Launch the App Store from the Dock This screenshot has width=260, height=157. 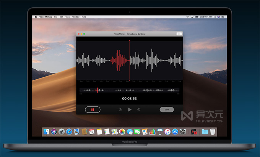pos(175,131)
